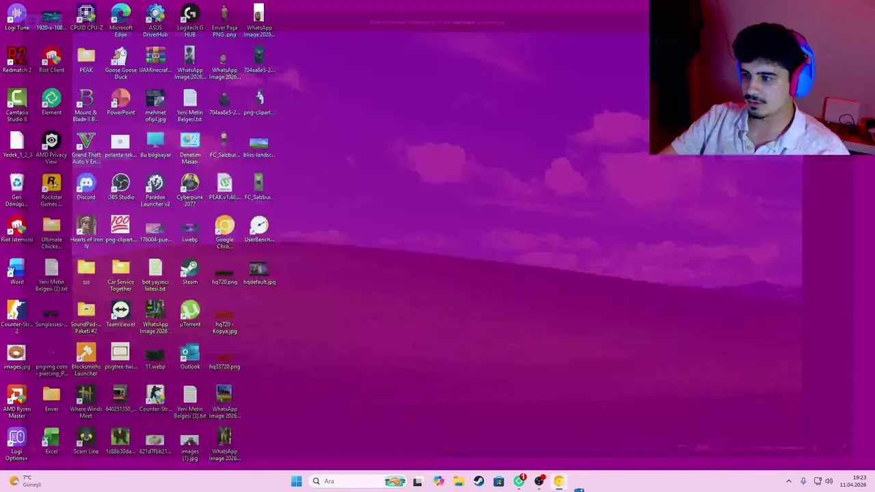Open Rockstar Games launcher shortcut
This screenshot has width=875, height=492.
(51, 191)
